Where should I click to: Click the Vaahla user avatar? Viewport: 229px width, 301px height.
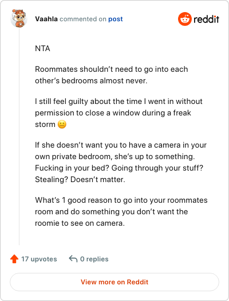(18, 18)
